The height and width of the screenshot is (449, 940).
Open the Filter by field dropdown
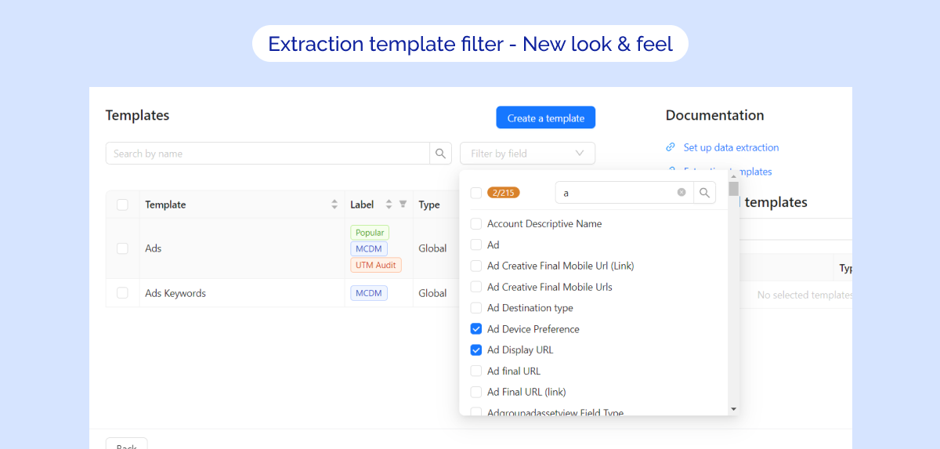(527, 154)
